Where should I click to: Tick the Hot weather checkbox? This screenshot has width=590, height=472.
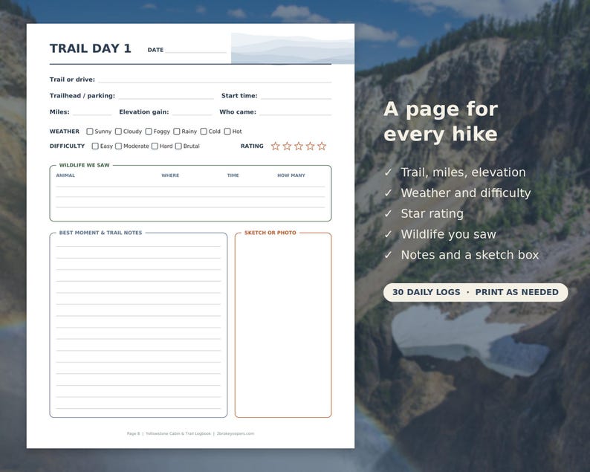pyautogui.click(x=227, y=132)
